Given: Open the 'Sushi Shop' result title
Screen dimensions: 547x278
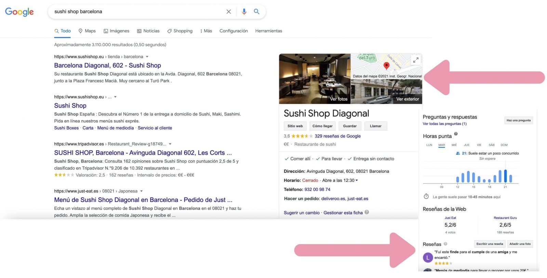Looking at the screenshot, I should [x=70, y=106].
